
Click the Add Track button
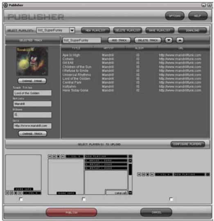[119, 40]
